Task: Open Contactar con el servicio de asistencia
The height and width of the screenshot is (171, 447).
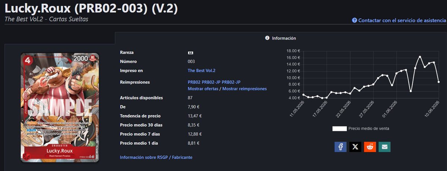Action: (402, 20)
